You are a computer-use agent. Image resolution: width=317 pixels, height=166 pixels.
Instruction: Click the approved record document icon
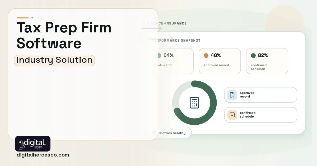pos(232,95)
